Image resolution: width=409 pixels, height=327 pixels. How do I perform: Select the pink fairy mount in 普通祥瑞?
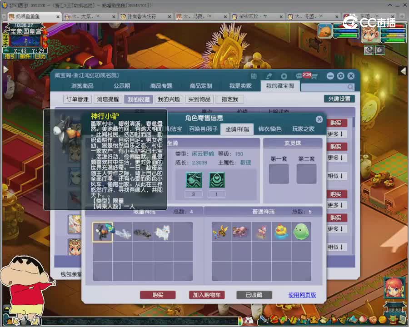coord(261,232)
